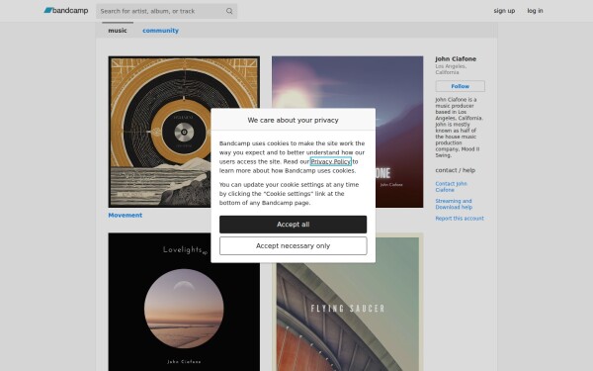Click the 'contact / help' heading
The height and width of the screenshot is (371, 593).
455,170
